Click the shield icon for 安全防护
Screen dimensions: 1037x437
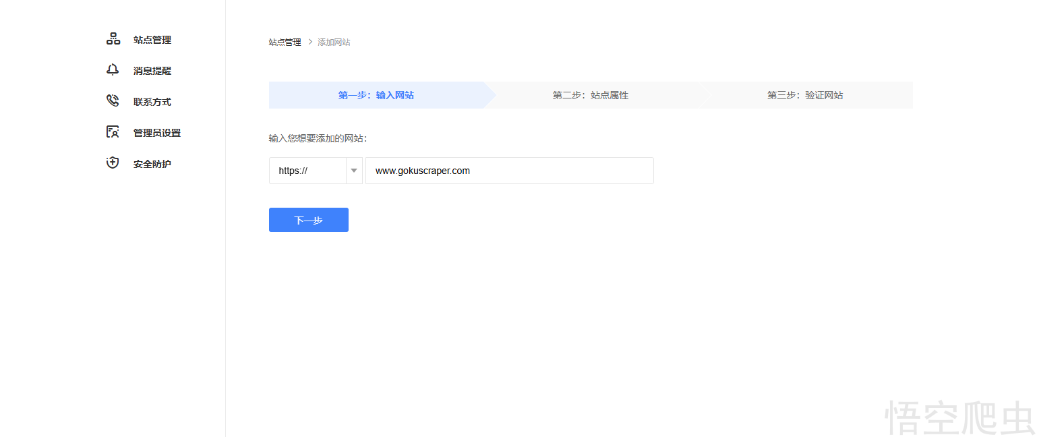click(x=113, y=163)
